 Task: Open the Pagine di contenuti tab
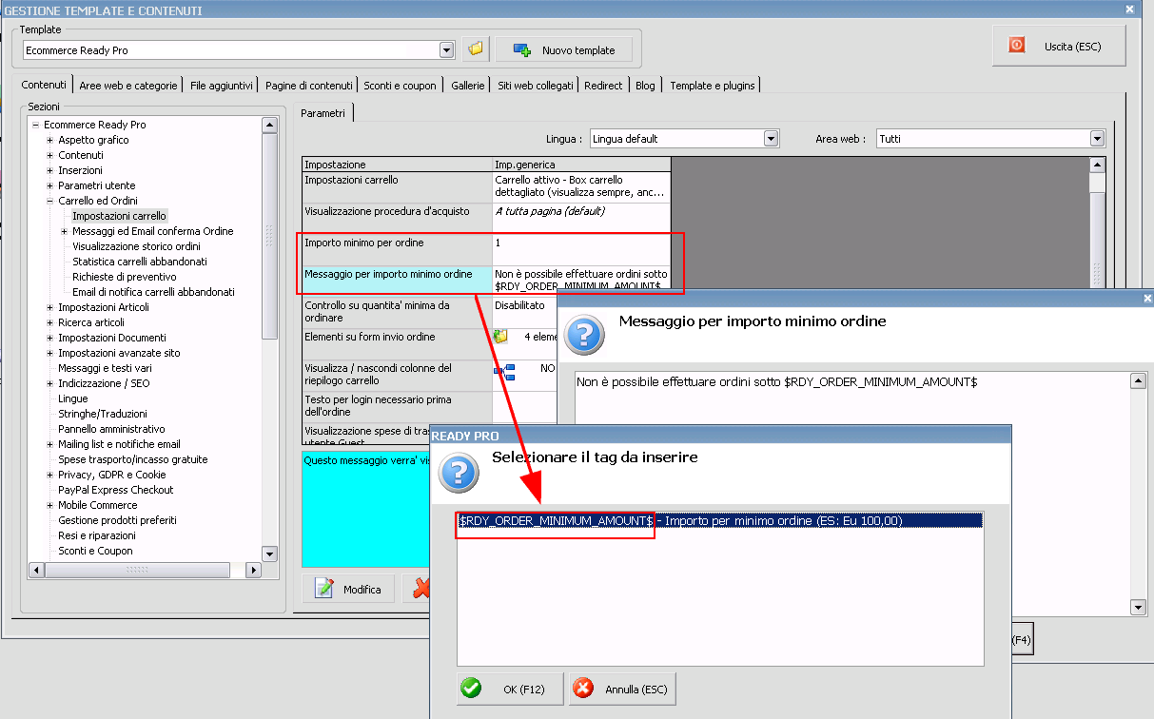[309, 86]
